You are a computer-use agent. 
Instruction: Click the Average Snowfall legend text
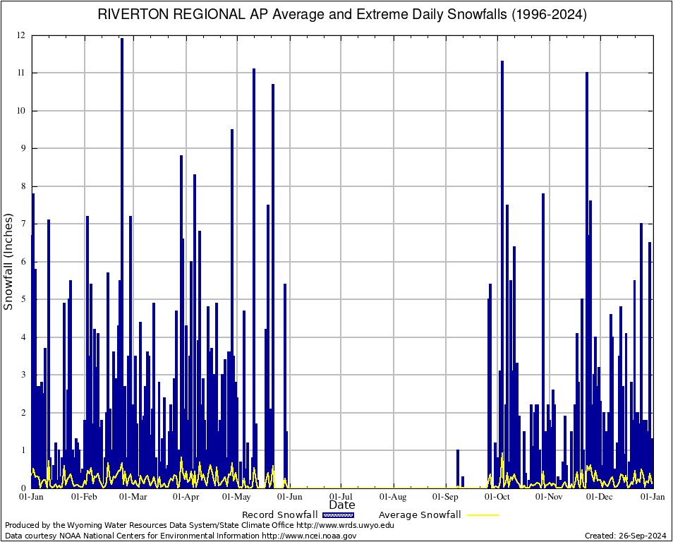[420, 514]
